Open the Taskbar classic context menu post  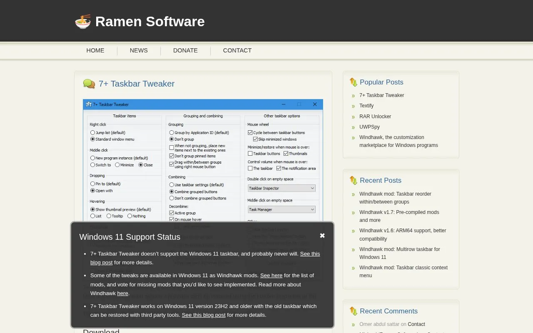pos(403,271)
